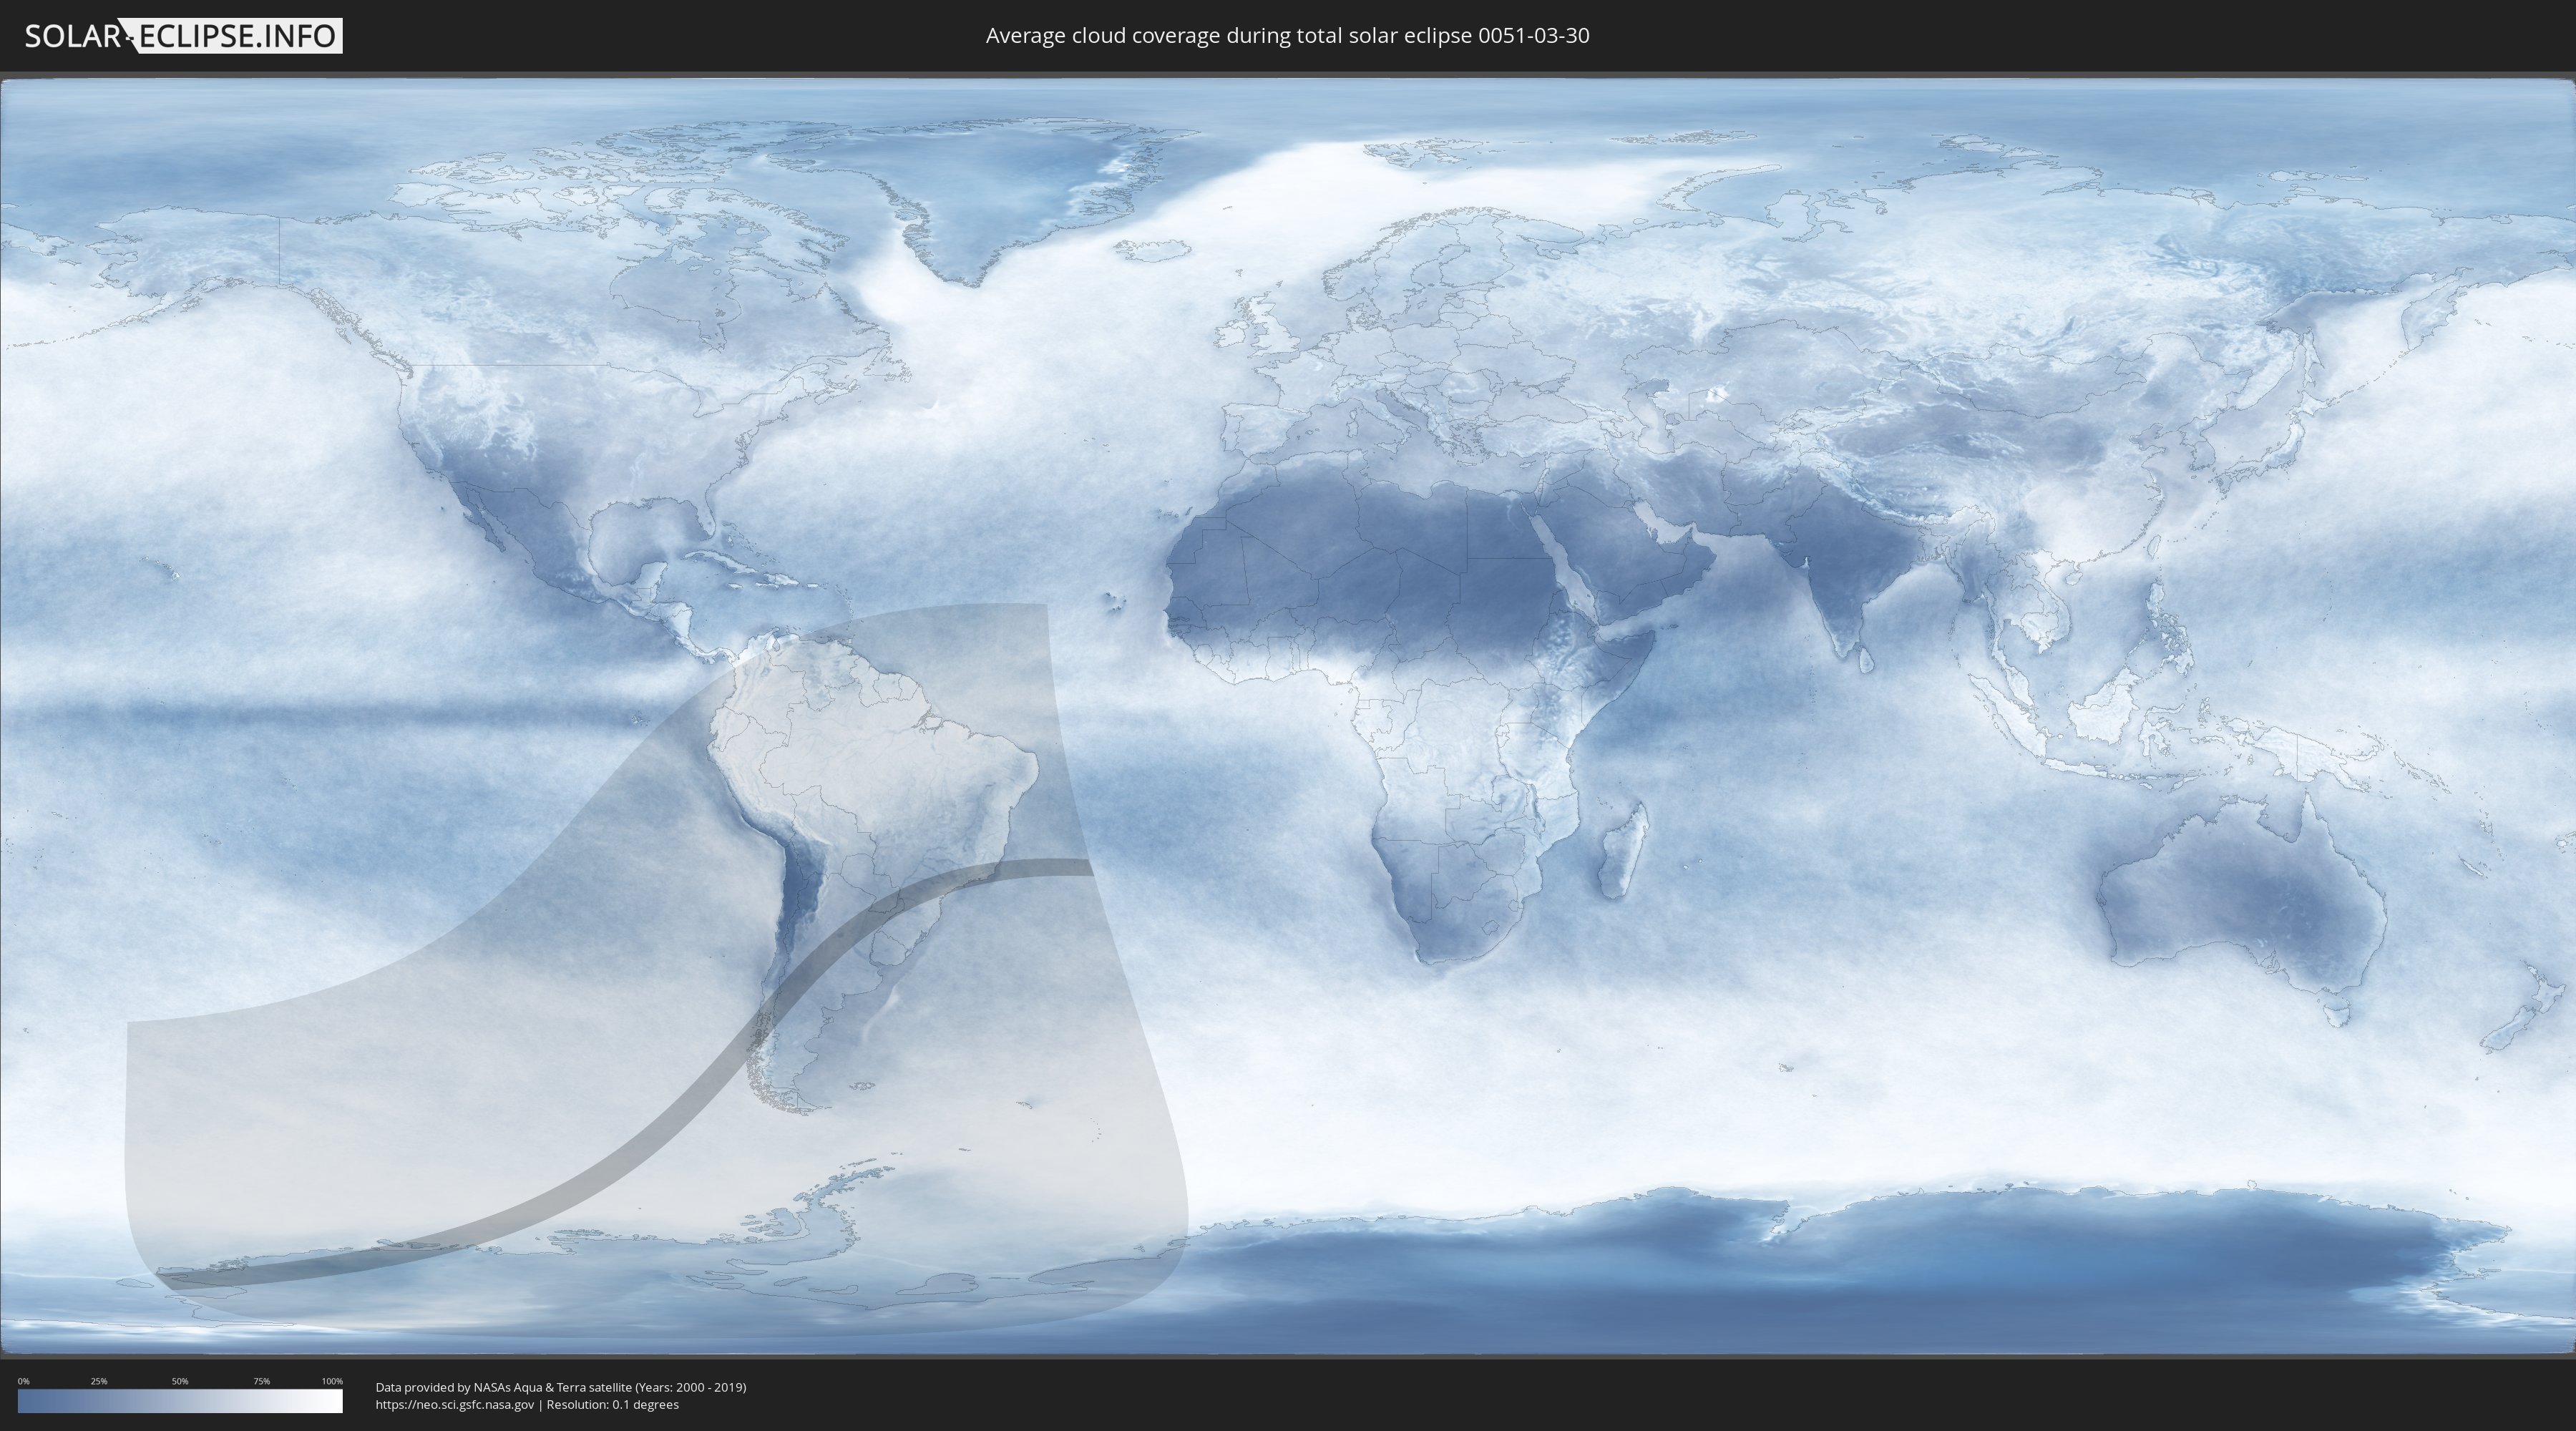This screenshot has height=1431, width=2576.
Task: Click the cloud coverage color gradient legend bar
Action: (x=180, y=1401)
